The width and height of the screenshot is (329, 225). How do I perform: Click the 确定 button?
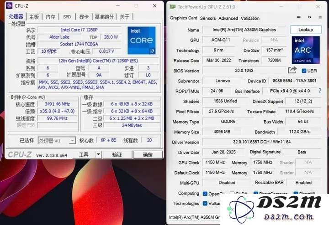pos(148,154)
